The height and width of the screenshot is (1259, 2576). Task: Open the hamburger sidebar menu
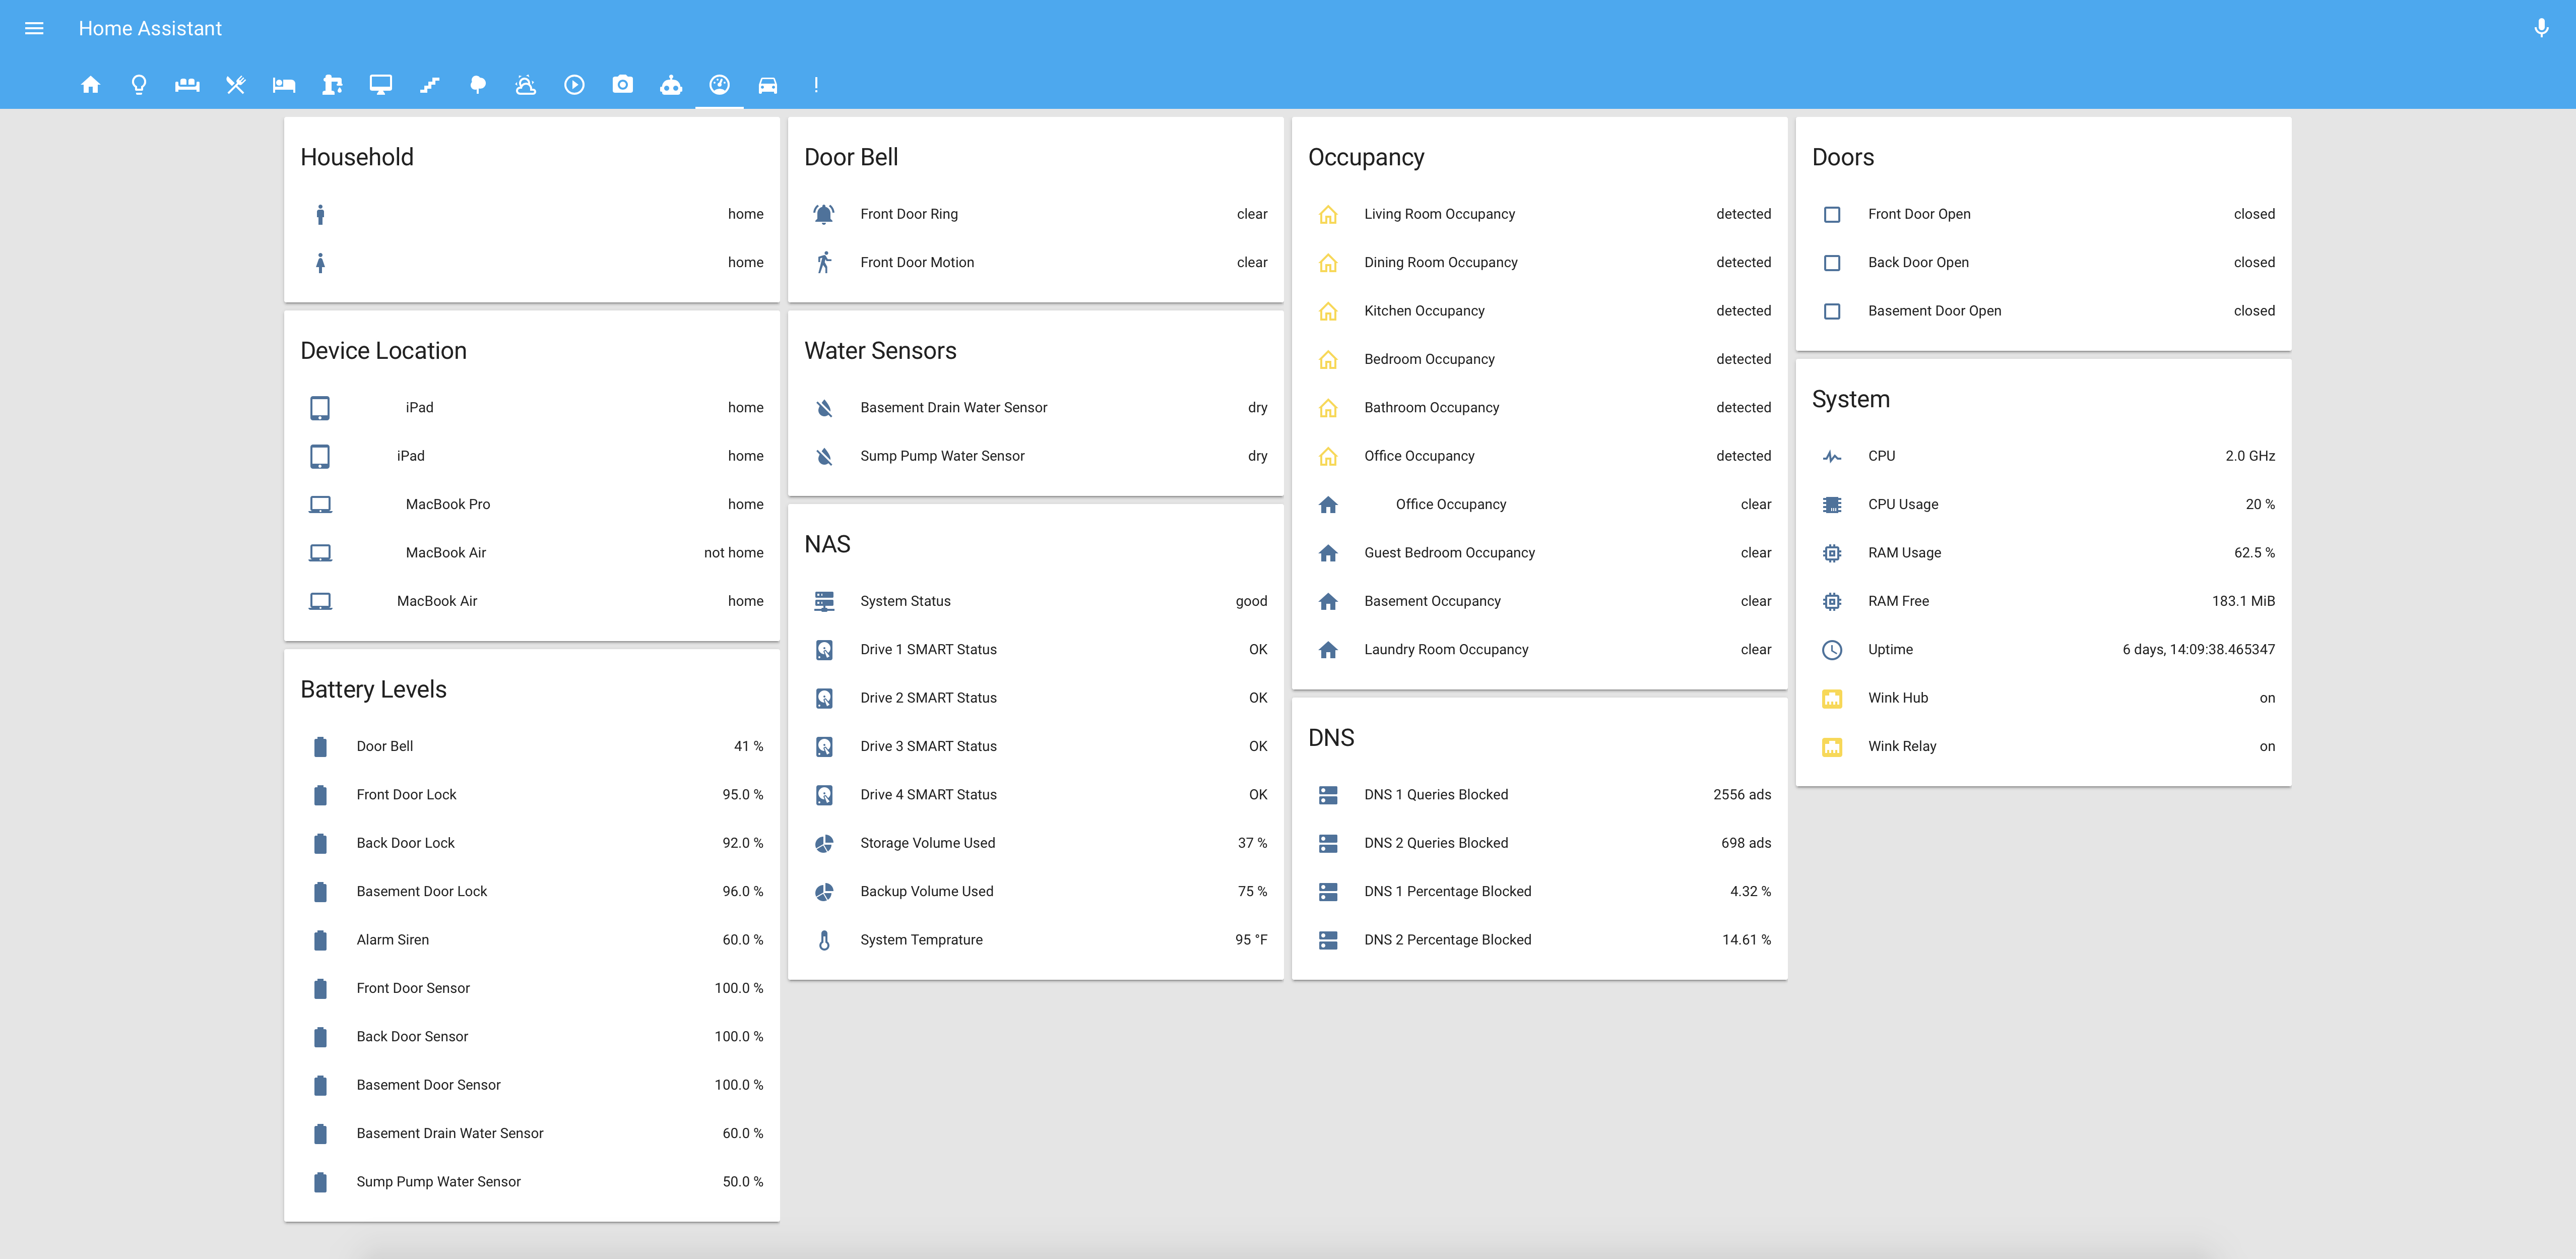(34, 28)
